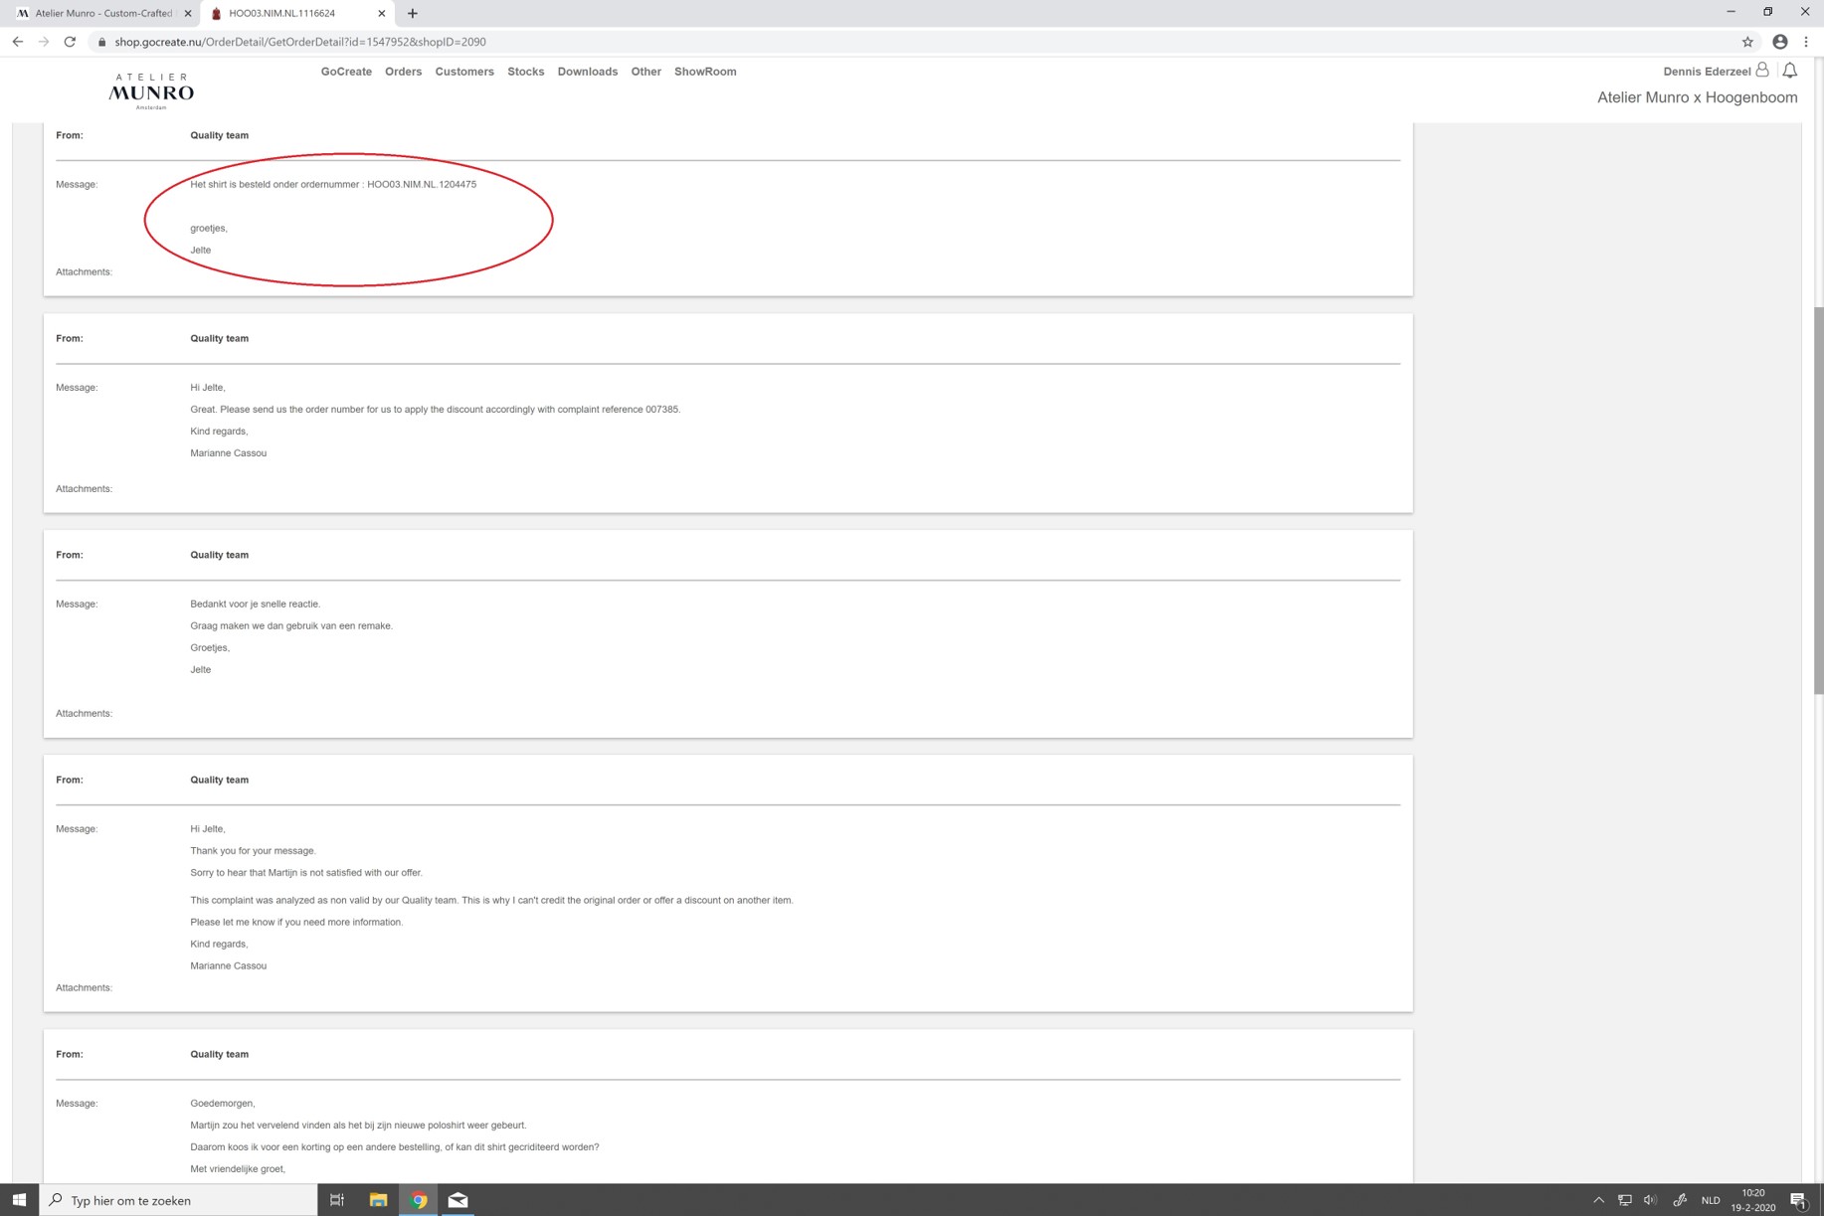Screen dimensions: 1824x1216
Task: Click the 'complaint reference 007385' message line
Action: (436, 409)
